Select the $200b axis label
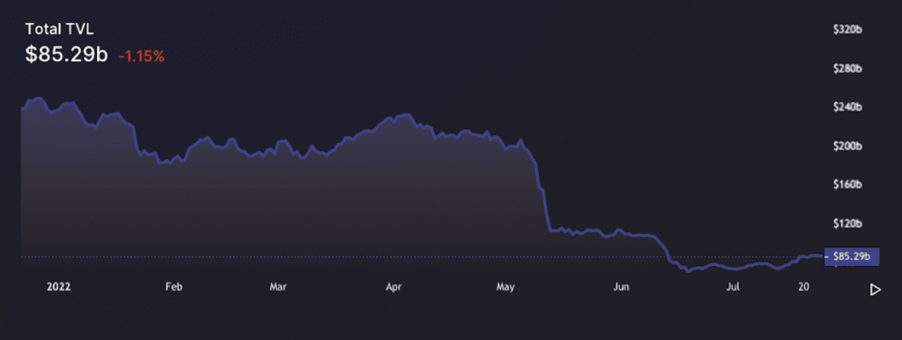 pyautogui.click(x=848, y=146)
